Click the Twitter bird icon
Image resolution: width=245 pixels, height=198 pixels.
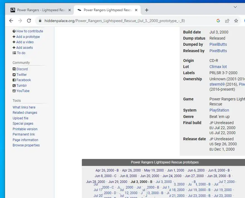tap(14, 75)
